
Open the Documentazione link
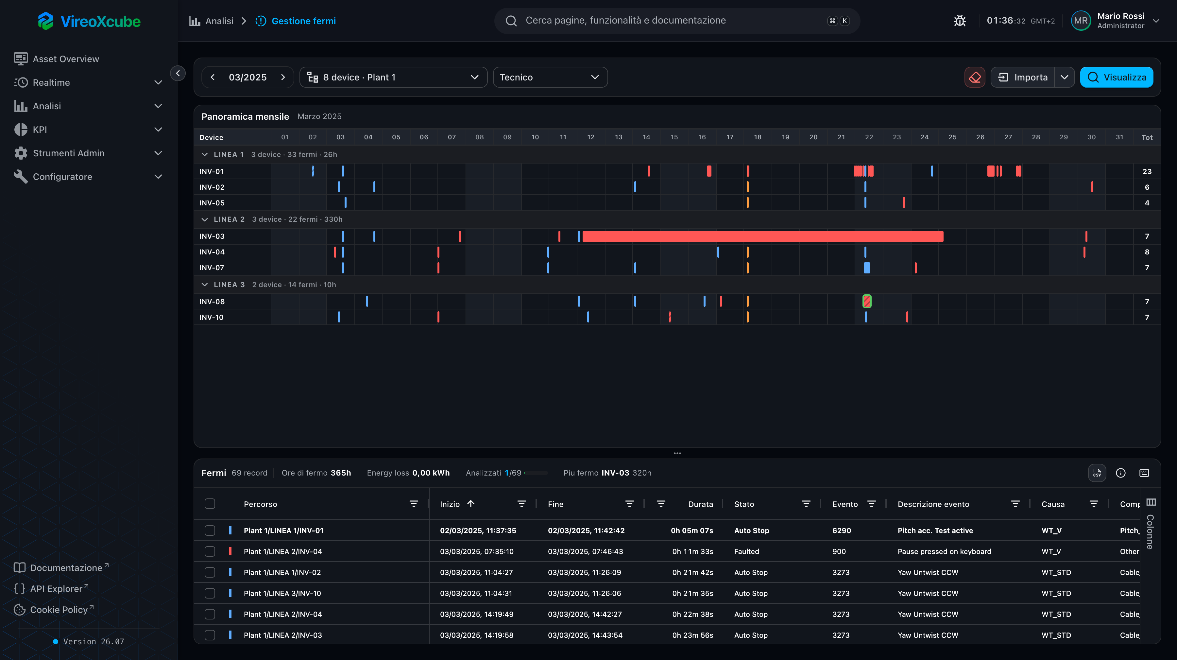(x=61, y=568)
